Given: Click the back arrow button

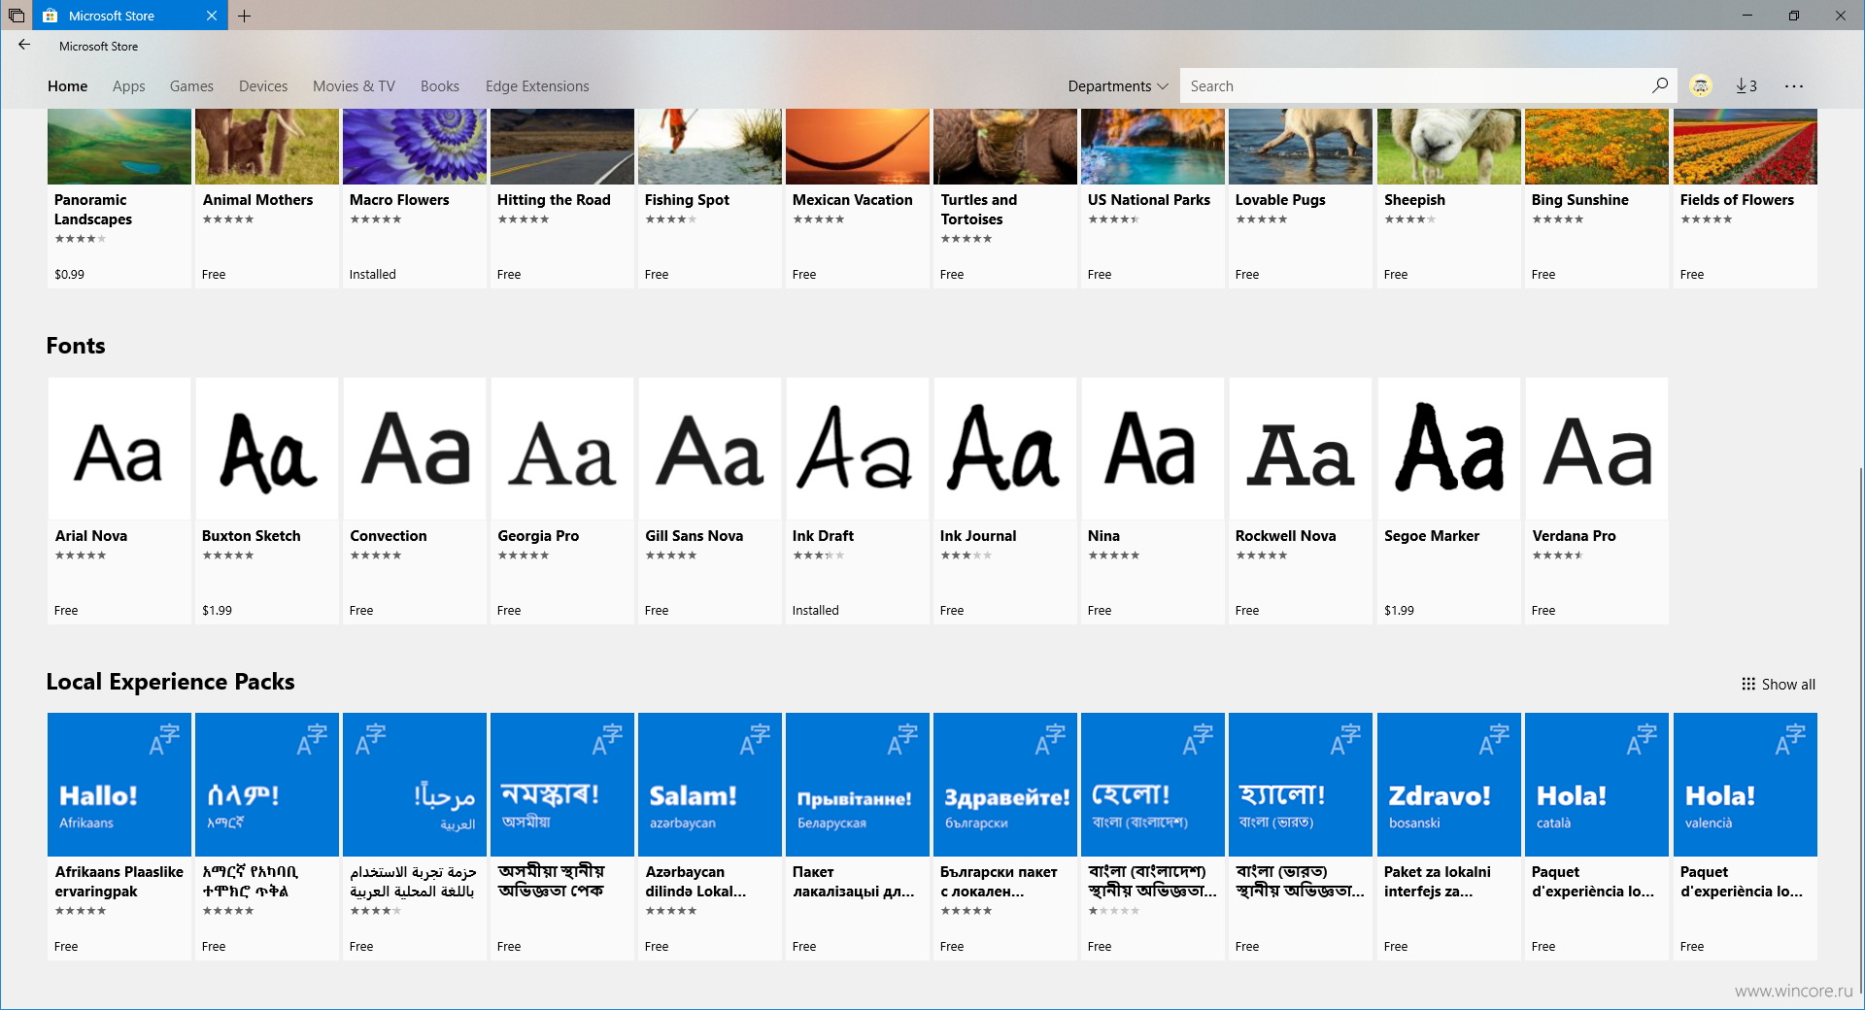Looking at the screenshot, I should [x=24, y=45].
